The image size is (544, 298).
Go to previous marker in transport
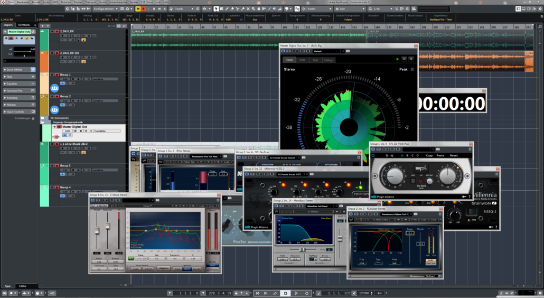pos(257,293)
